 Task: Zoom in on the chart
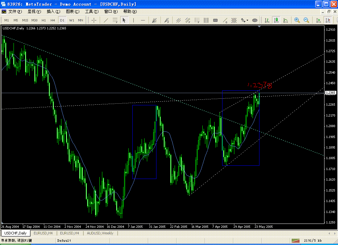tap(297, 20)
